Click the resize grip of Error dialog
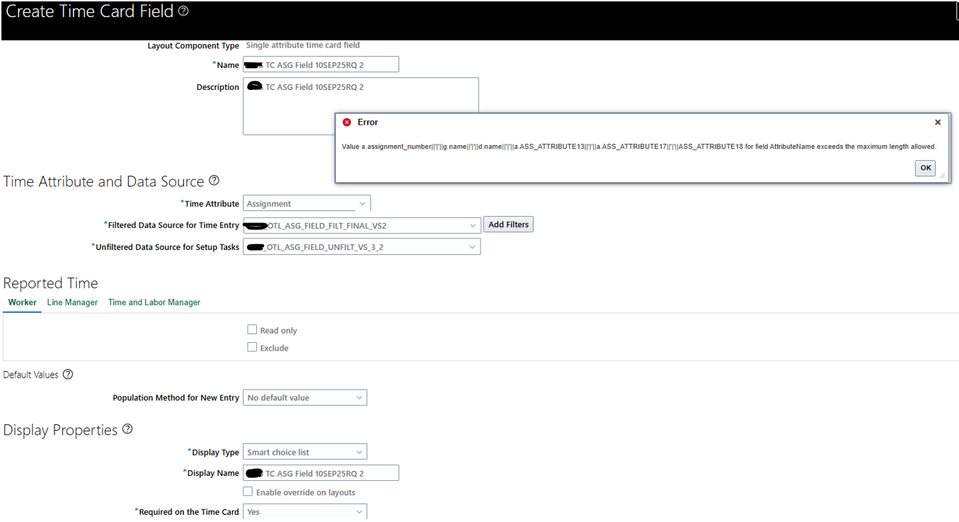This screenshot has height=522, width=959. (x=942, y=176)
